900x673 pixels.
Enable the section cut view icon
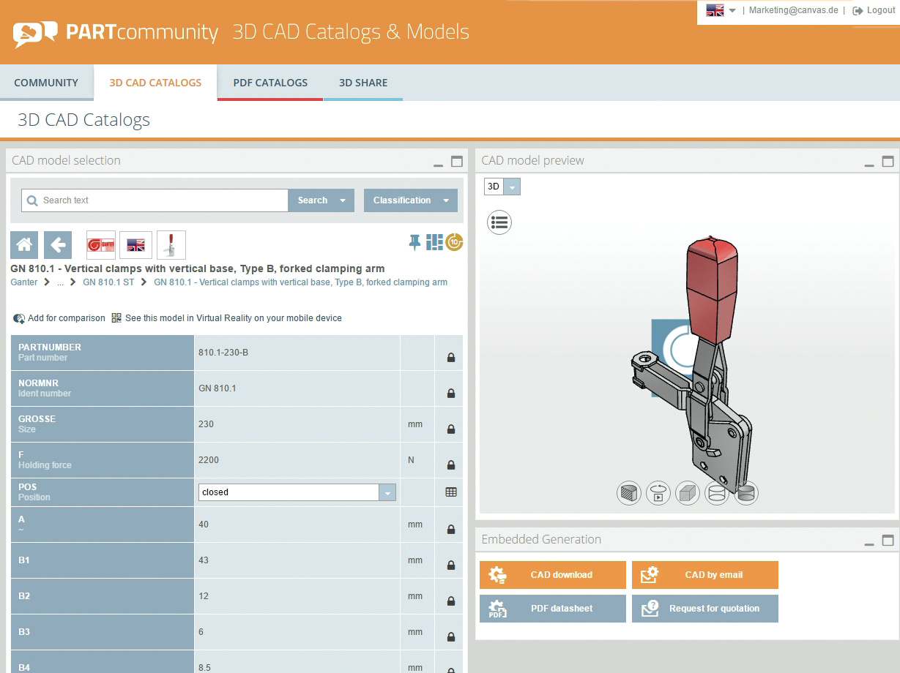(x=629, y=493)
